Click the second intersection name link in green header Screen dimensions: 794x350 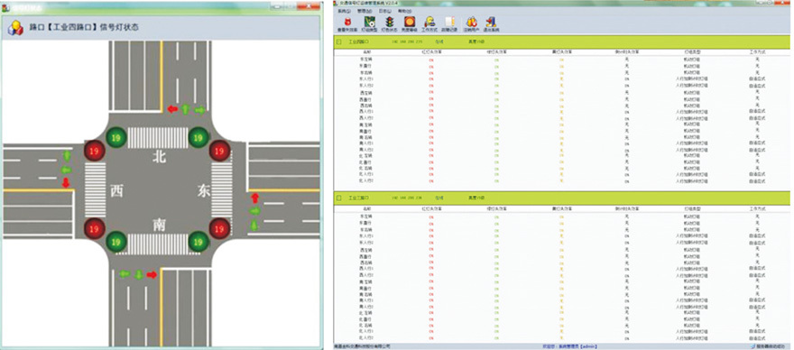(359, 198)
